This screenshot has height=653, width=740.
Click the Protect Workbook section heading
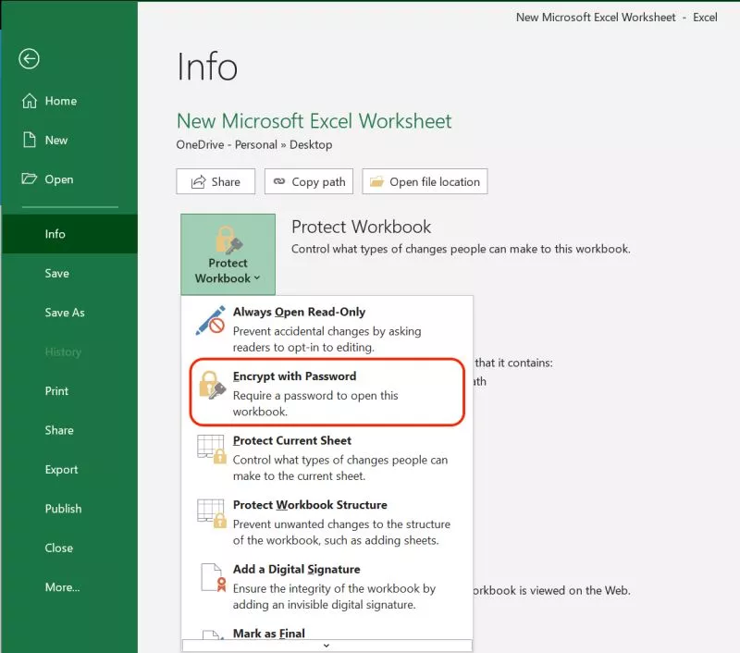pyautogui.click(x=361, y=227)
